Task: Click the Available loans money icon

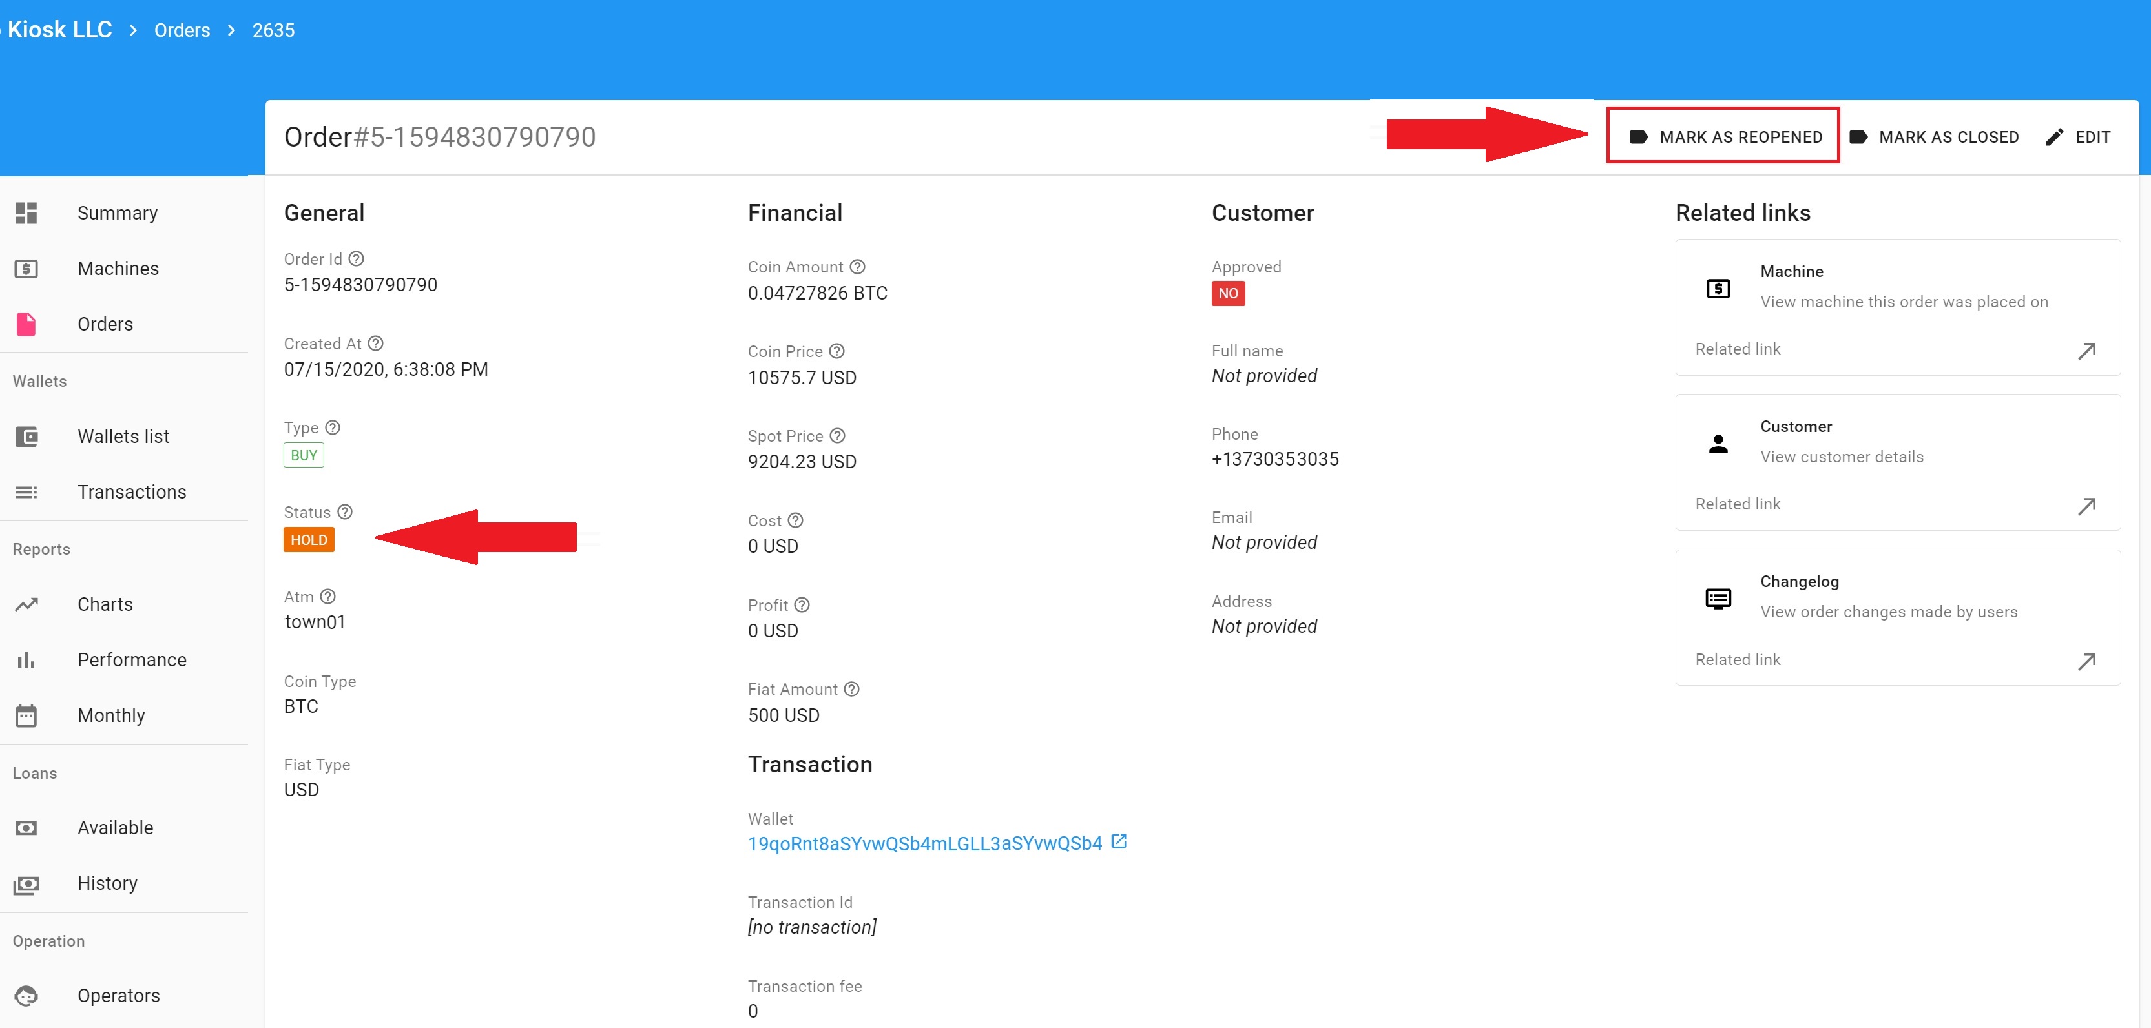Action: [x=26, y=828]
